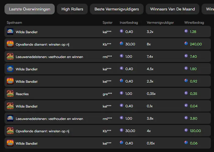The image size is (214, 152).
Task: Select game icon for Reacties row
Action: click(10, 94)
